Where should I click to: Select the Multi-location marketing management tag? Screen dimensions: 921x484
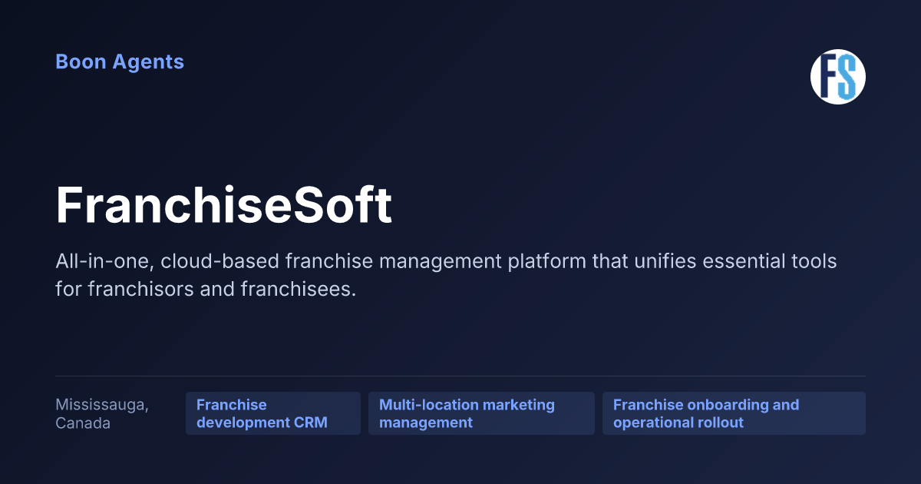click(x=481, y=413)
